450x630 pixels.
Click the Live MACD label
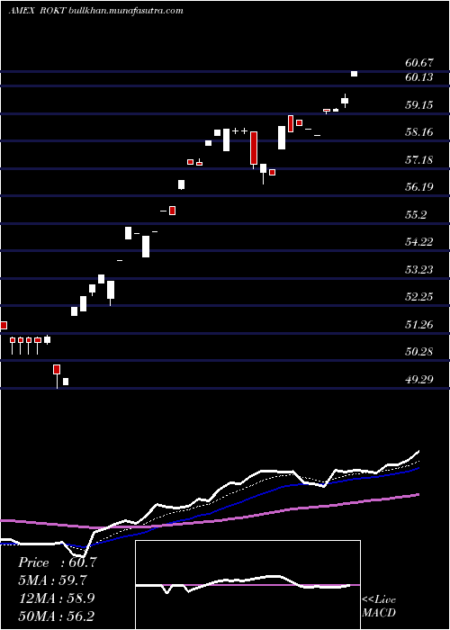pos(379,606)
